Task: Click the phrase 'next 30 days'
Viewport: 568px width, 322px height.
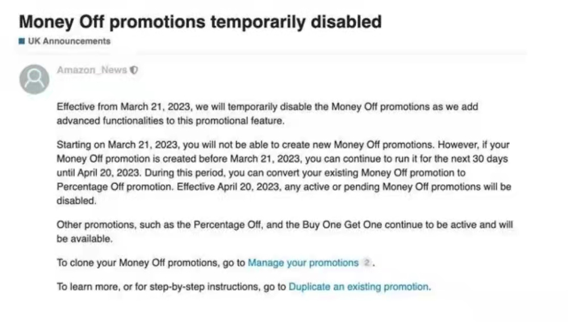Action: [482, 158]
